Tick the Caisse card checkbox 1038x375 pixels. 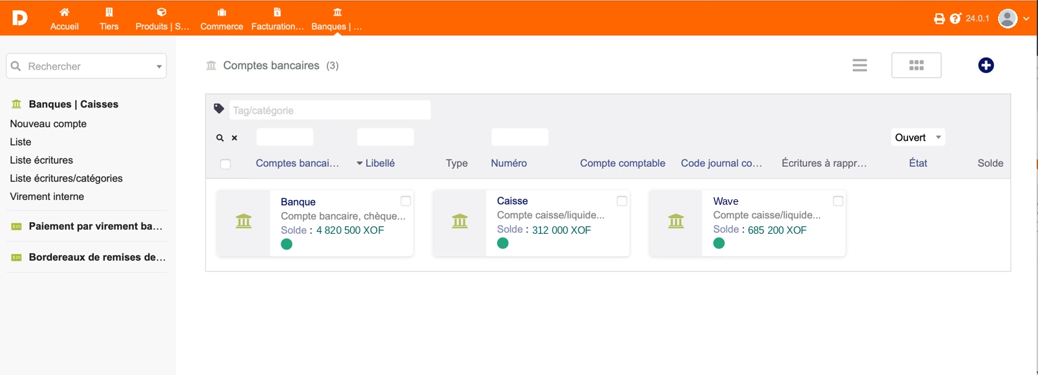[x=622, y=201]
